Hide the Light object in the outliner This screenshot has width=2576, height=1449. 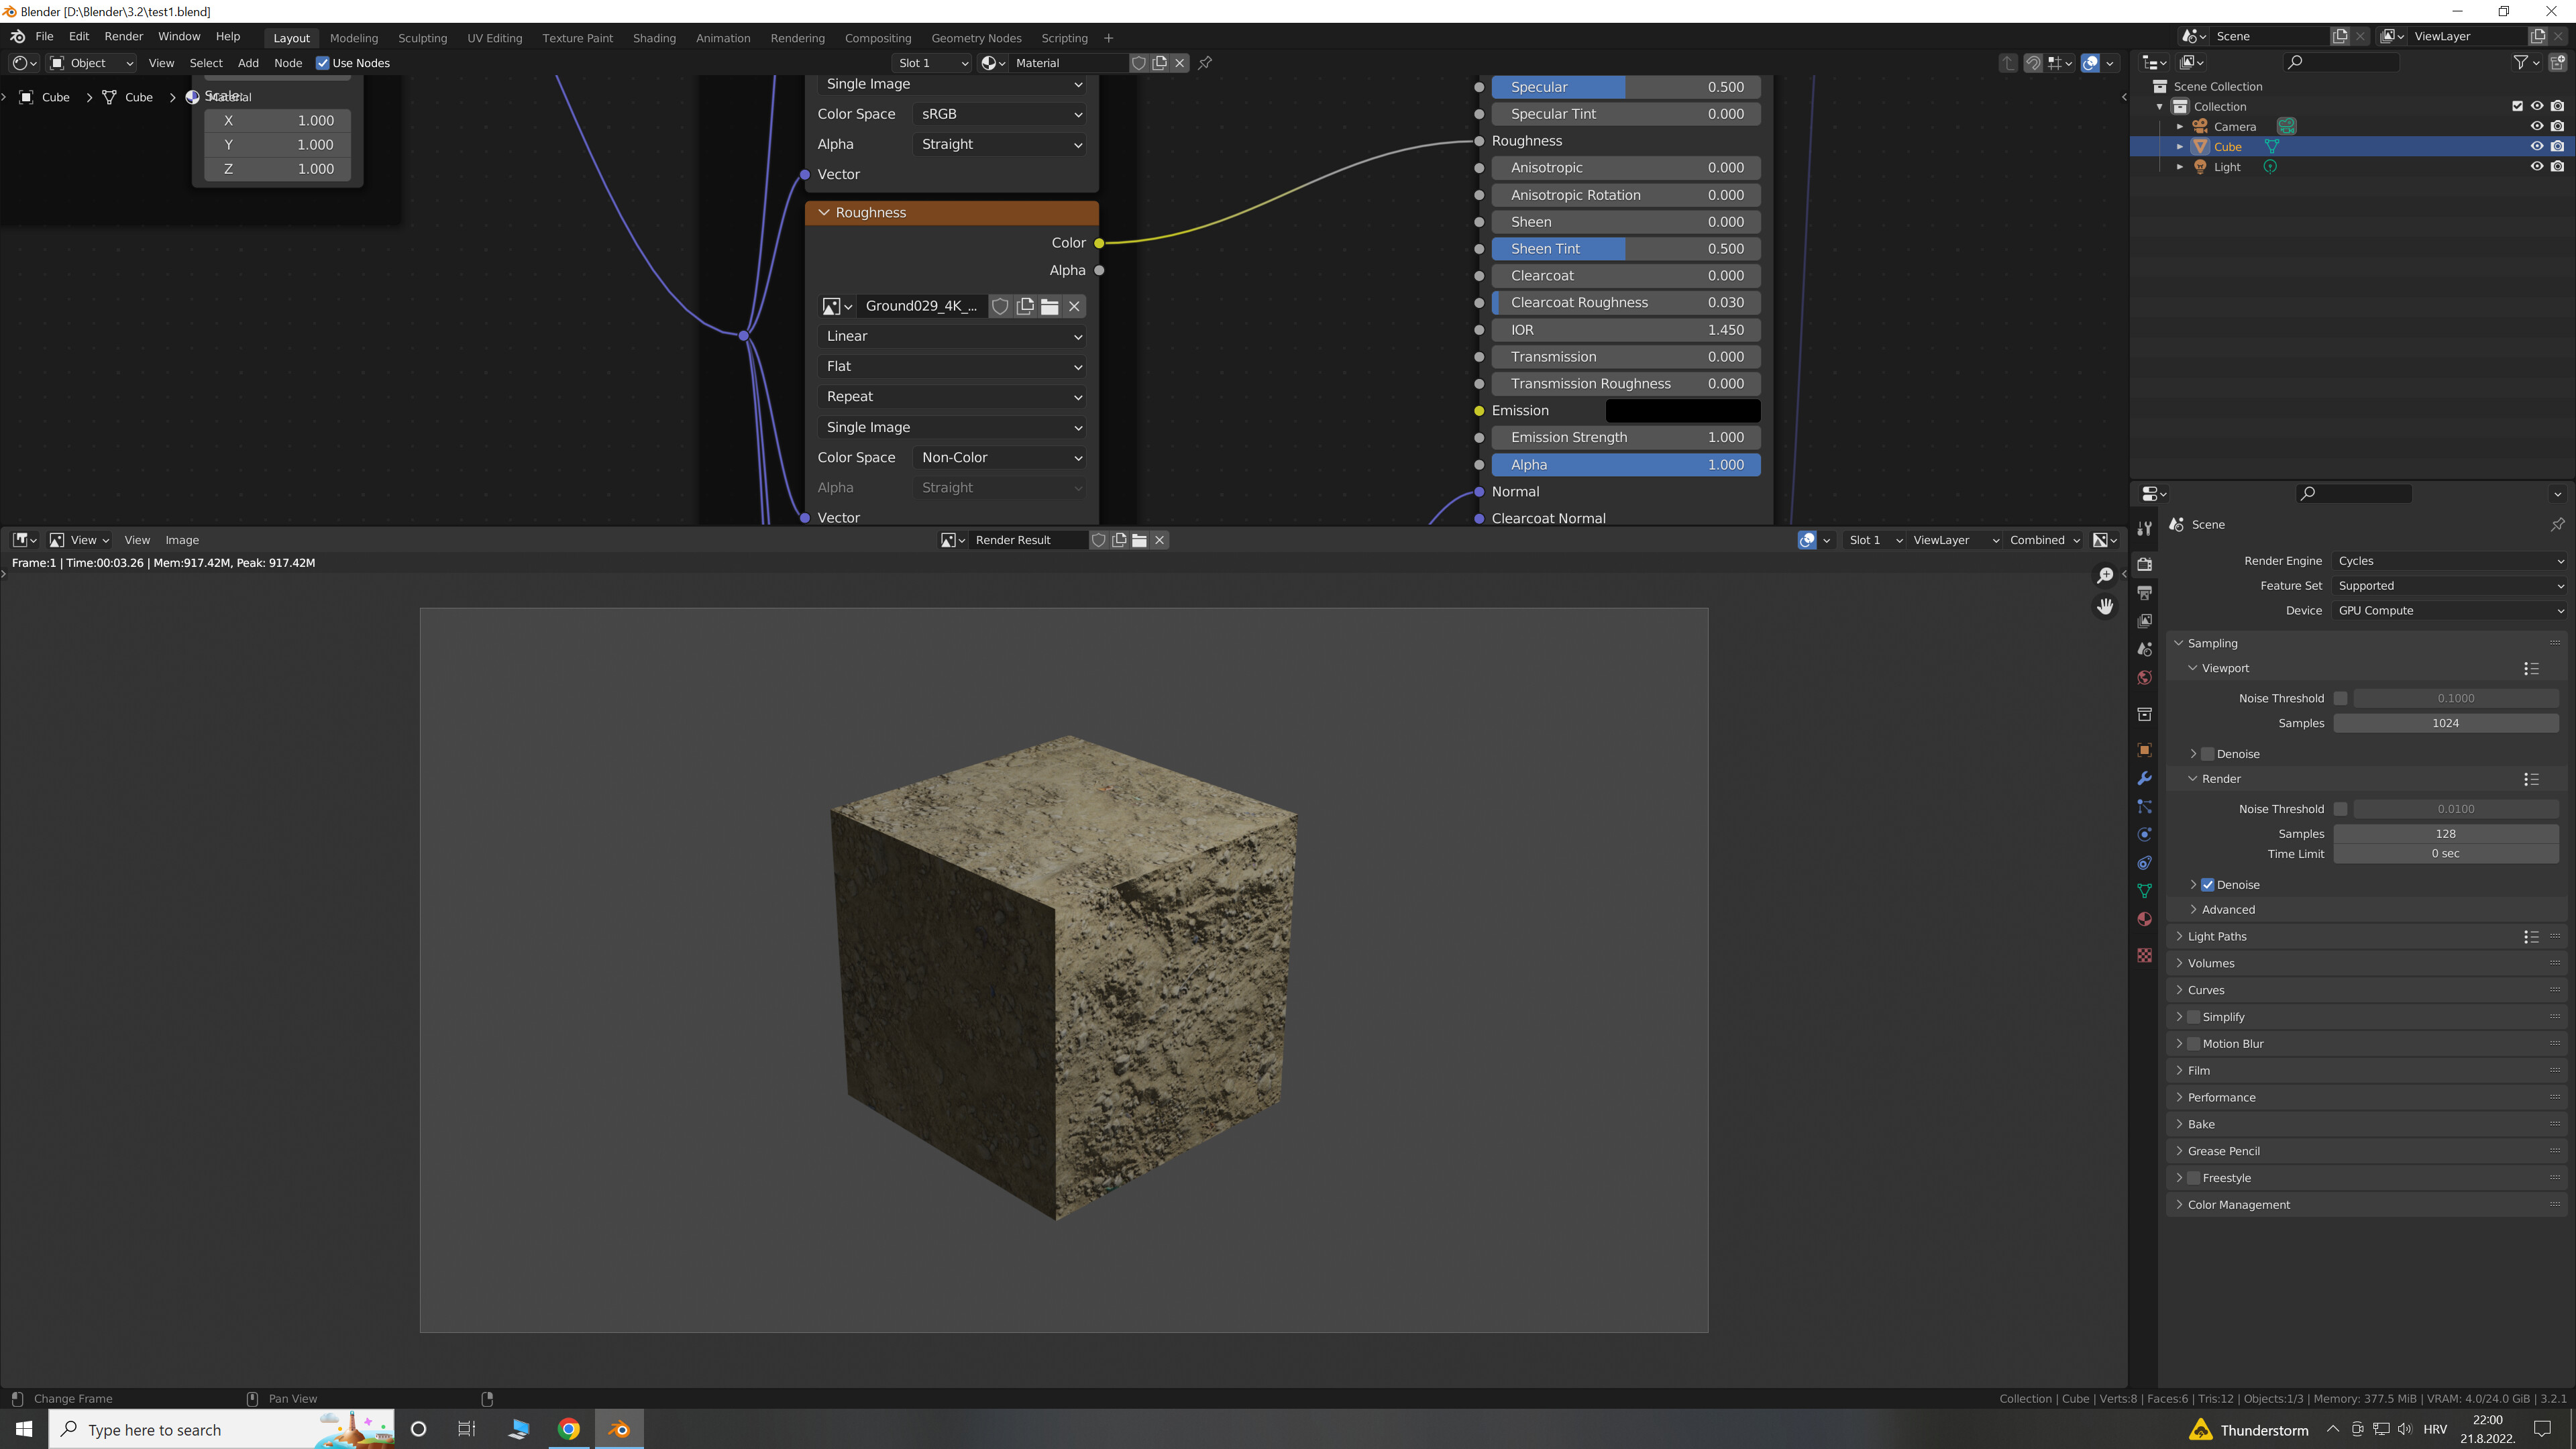pos(2537,167)
